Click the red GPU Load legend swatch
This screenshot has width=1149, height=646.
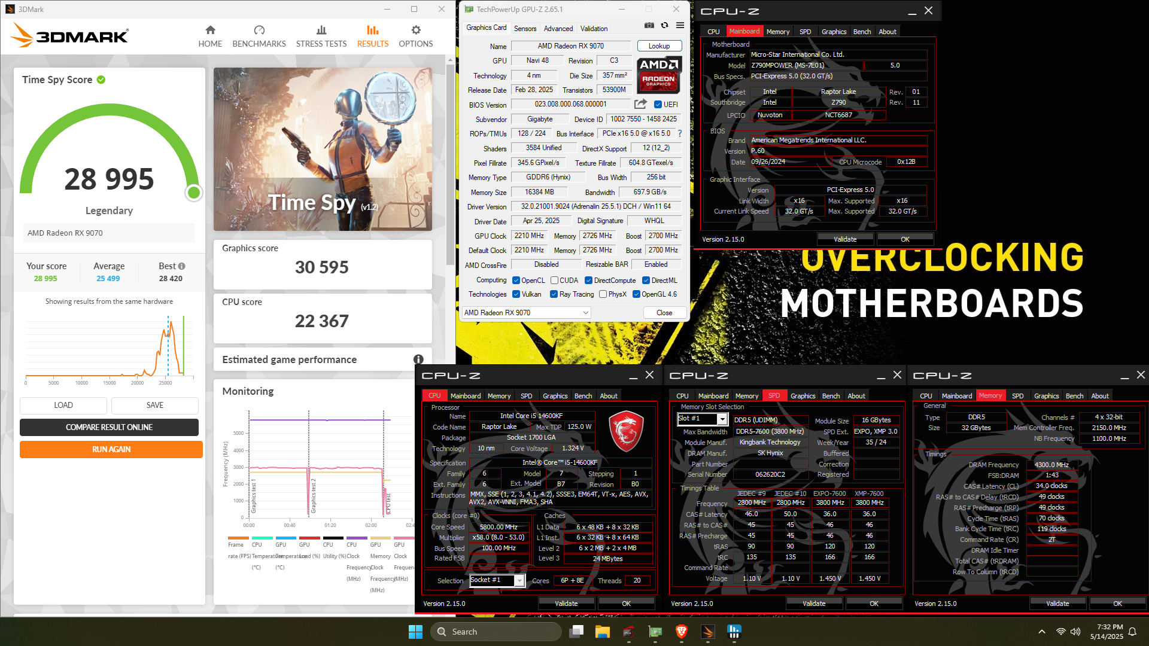point(309,538)
